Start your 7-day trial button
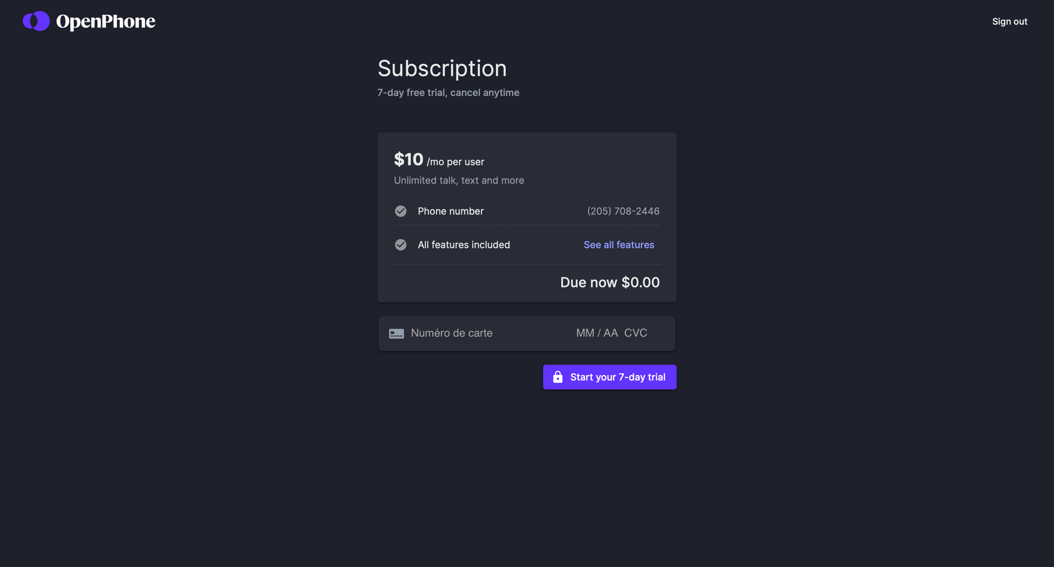 tap(610, 377)
